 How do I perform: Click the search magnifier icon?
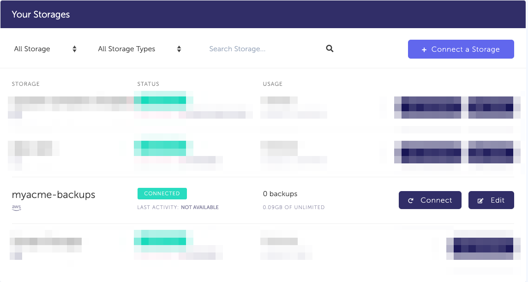330,48
